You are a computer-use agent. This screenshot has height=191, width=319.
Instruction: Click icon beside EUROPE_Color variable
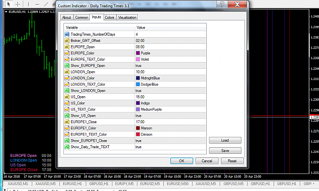(67, 53)
